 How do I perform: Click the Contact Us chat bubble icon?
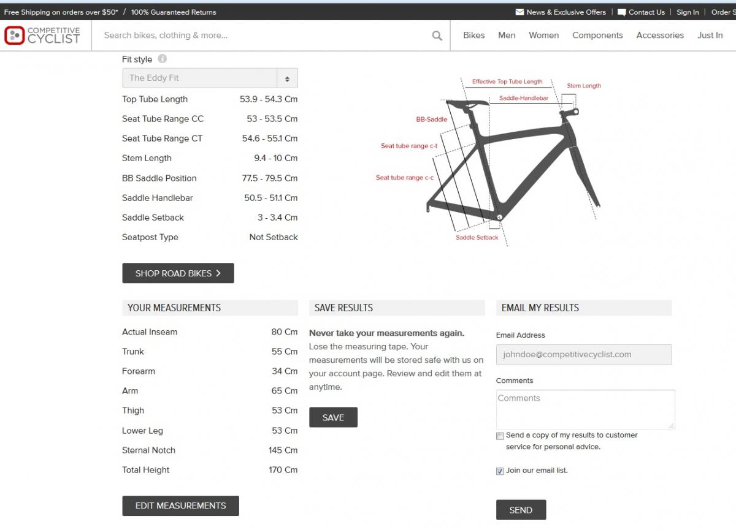[622, 12]
